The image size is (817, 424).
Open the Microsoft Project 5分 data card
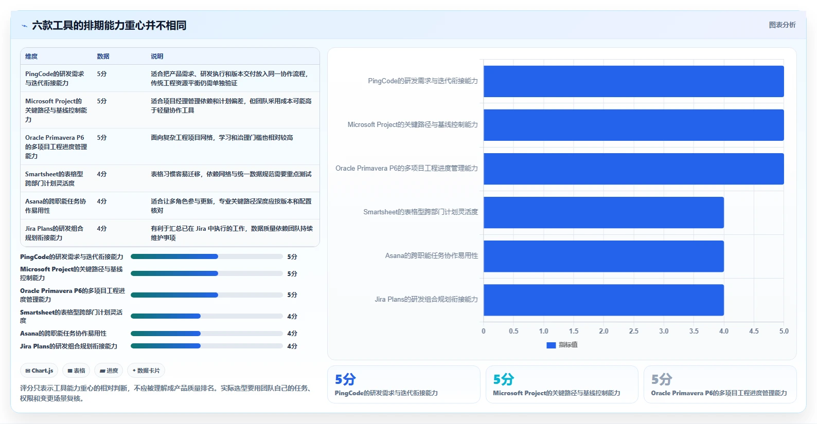[562, 384]
